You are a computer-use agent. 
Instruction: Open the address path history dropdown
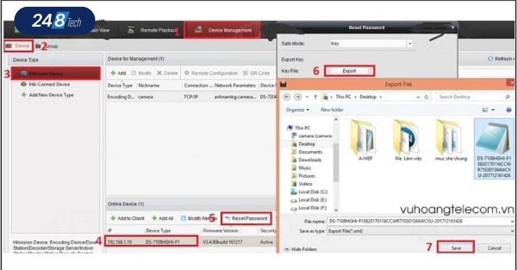click(x=418, y=97)
